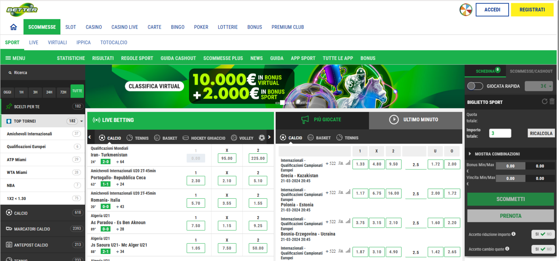Toggle the Accetto riduzione importo SI/NO switch

pyautogui.click(x=543, y=234)
